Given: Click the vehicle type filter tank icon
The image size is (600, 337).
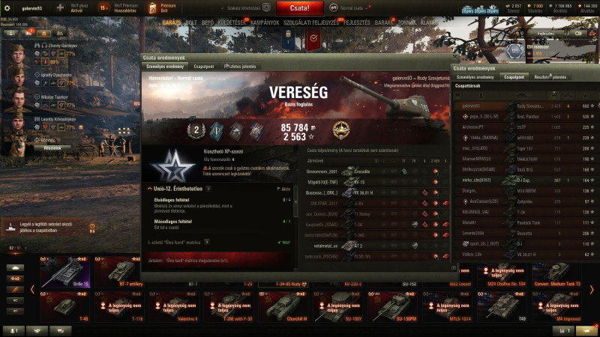Looking at the screenshot, I should [15, 268].
